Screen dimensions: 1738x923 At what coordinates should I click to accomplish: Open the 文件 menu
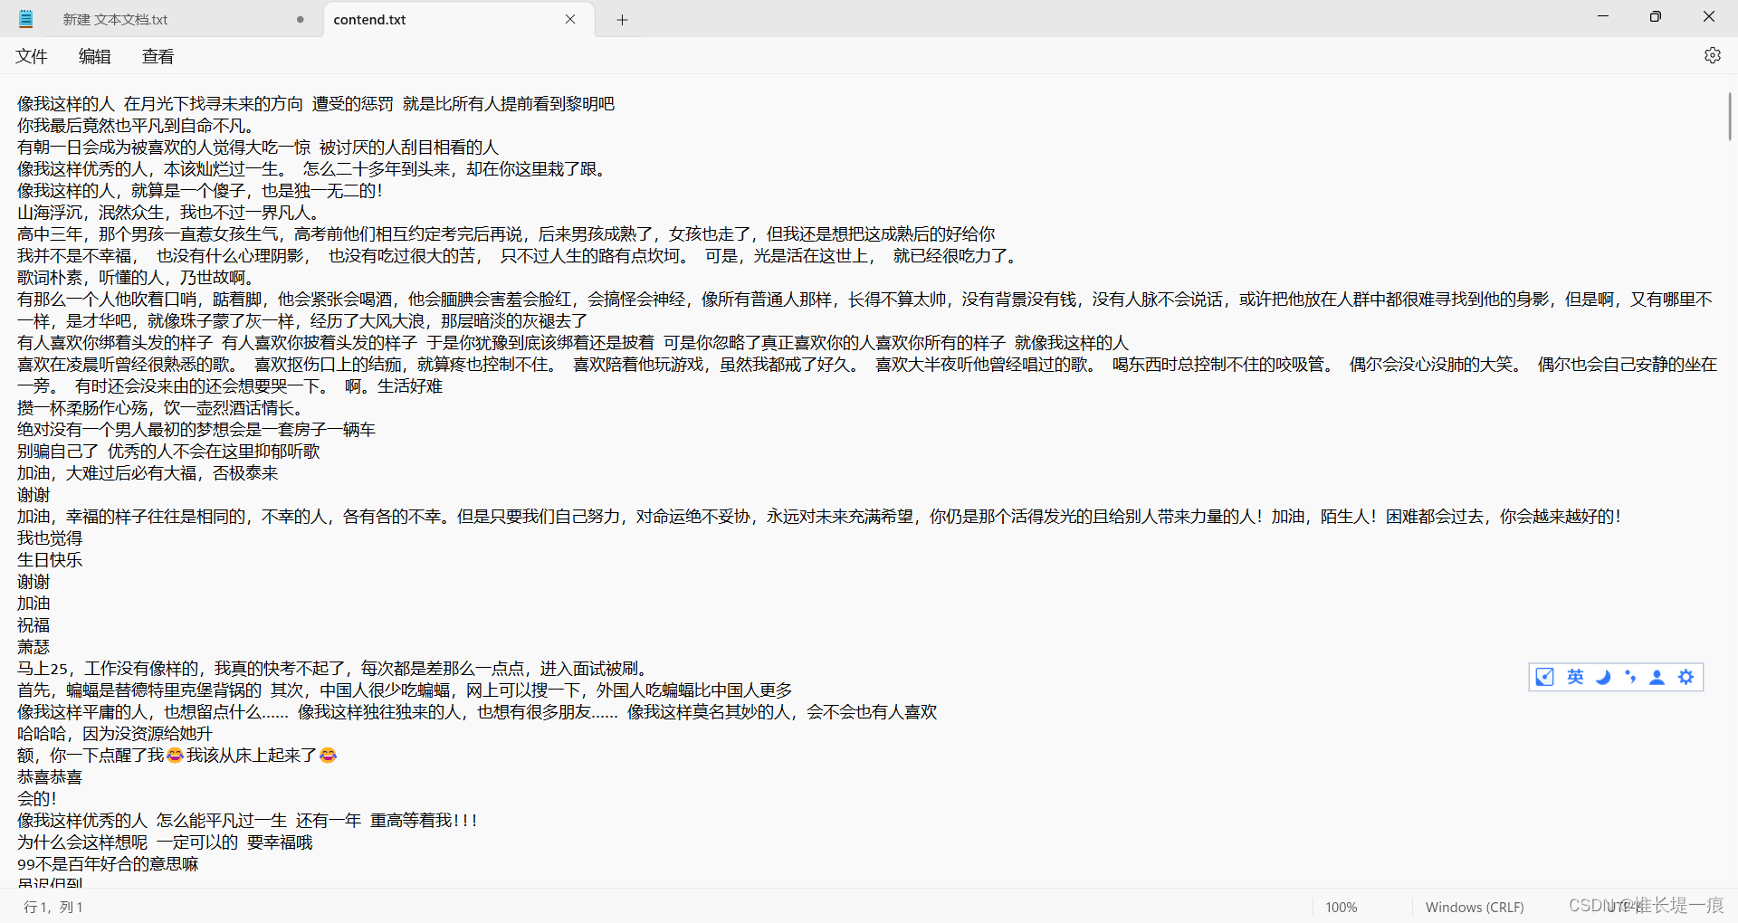point(32,56)
